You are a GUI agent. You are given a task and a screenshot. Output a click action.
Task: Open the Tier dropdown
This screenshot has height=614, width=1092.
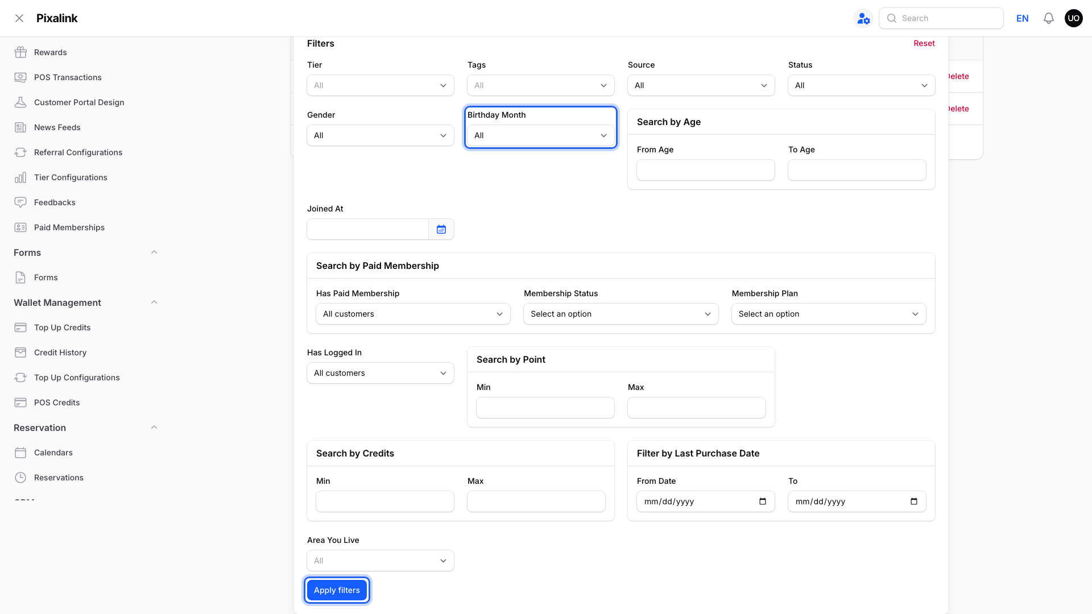(380, 85)
